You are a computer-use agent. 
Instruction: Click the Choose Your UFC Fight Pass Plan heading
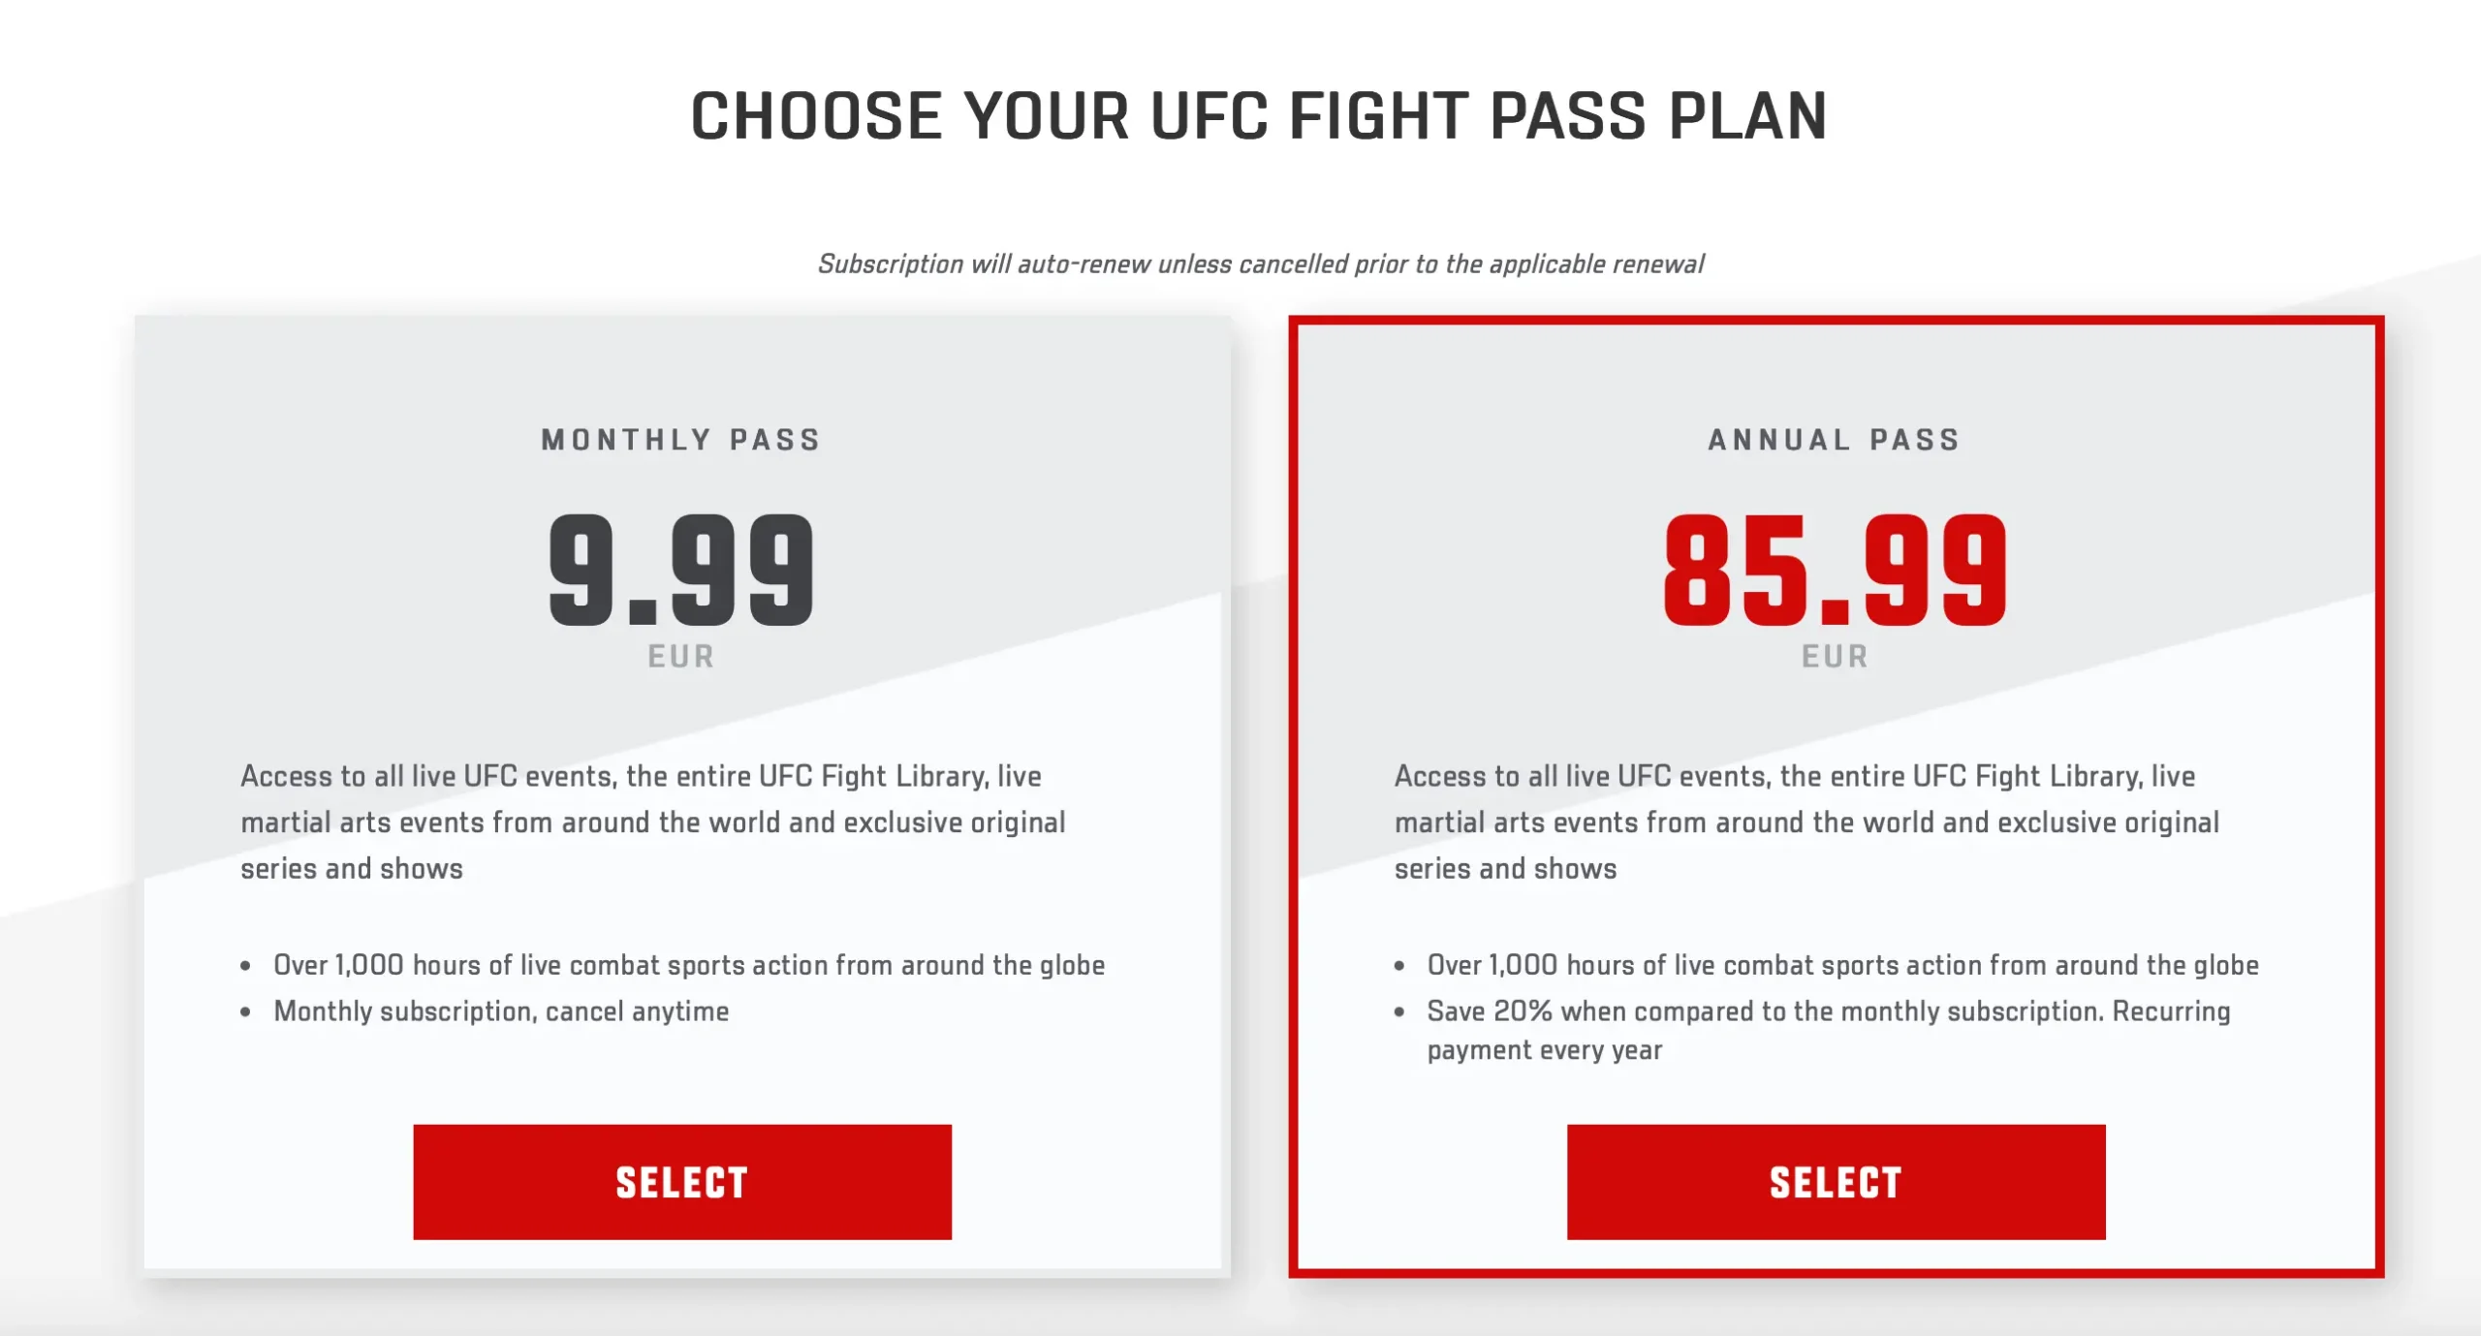[x=1258, y=116]
